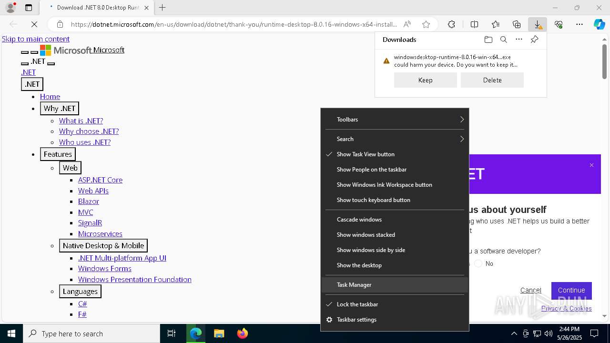Screen dimensions: 610x343
Task: Open the Collections icon
Action: tap(517, 24)
